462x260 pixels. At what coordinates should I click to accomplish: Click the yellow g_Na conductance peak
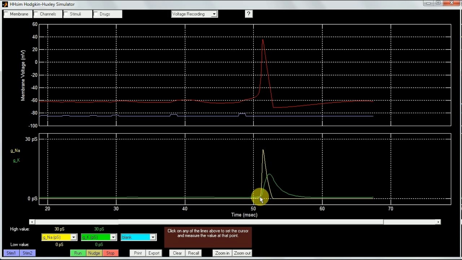tap(263, 150)
